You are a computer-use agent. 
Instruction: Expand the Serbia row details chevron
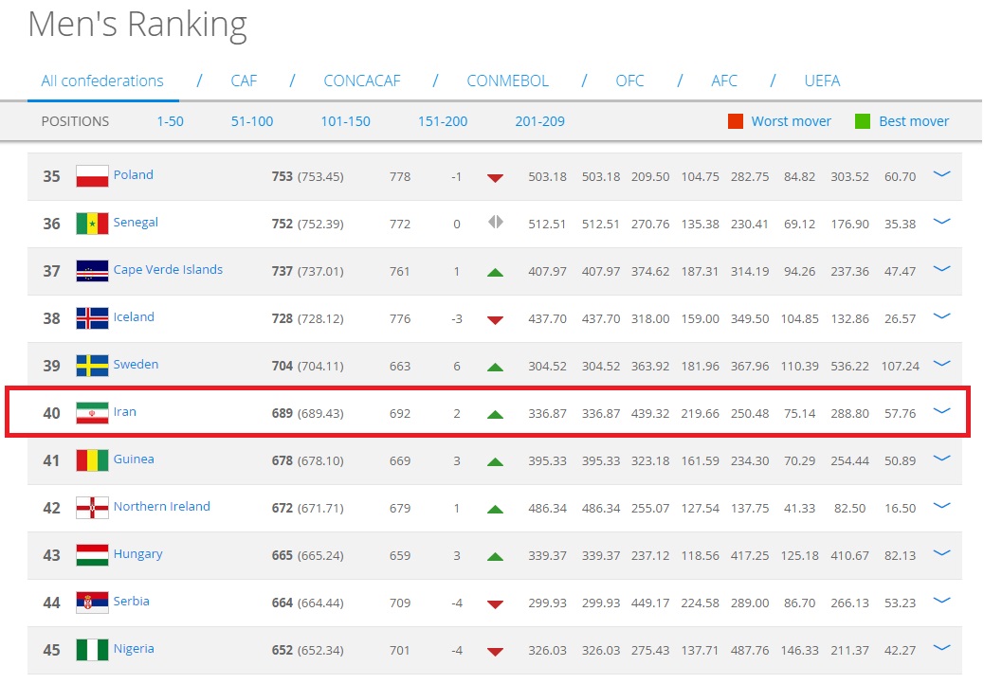click(941, 601)
